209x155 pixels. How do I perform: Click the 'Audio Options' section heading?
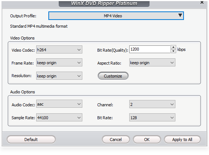(23, 92)
